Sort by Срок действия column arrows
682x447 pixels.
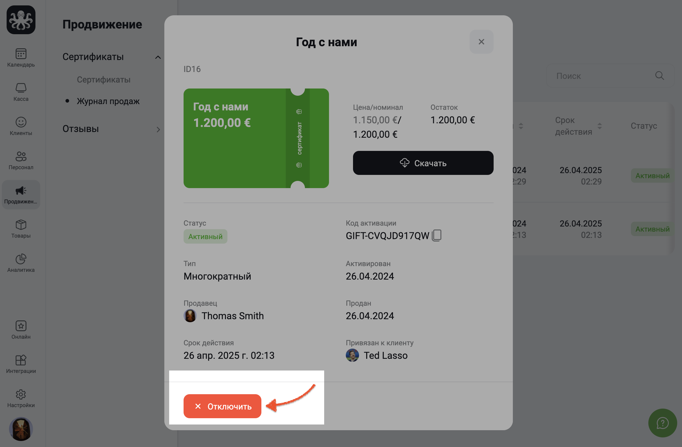coord(599,126)
